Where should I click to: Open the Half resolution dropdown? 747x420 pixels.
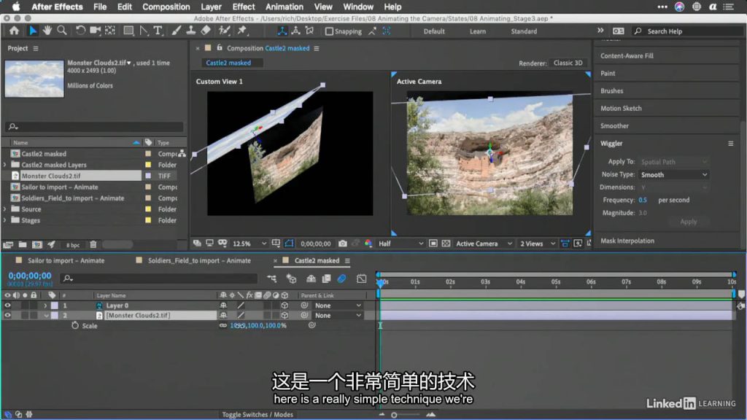(400, 244)
